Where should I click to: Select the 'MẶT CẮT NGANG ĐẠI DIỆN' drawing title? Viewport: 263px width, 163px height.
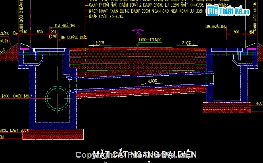145,154
